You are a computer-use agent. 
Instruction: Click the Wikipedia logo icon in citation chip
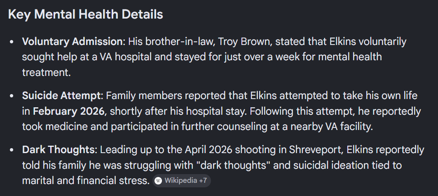point(158,181)
